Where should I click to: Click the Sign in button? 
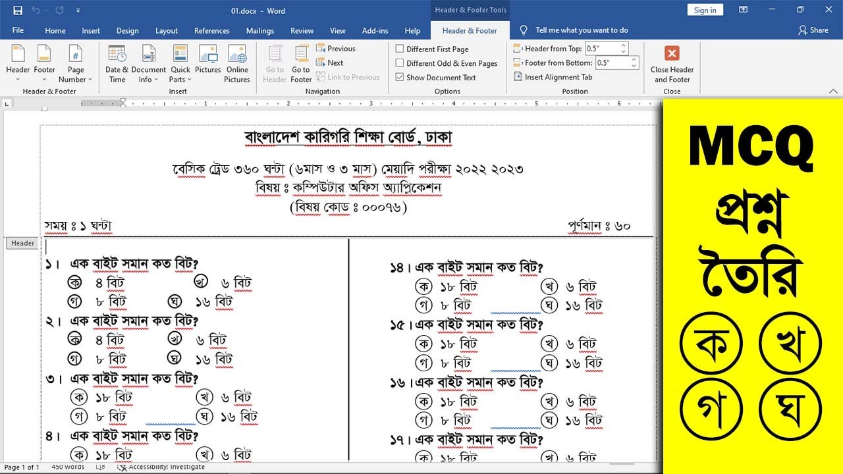(705, 10)
